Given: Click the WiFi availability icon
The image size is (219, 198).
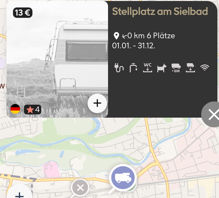Looking at the screenshot, I should click(x=205, y=68).
